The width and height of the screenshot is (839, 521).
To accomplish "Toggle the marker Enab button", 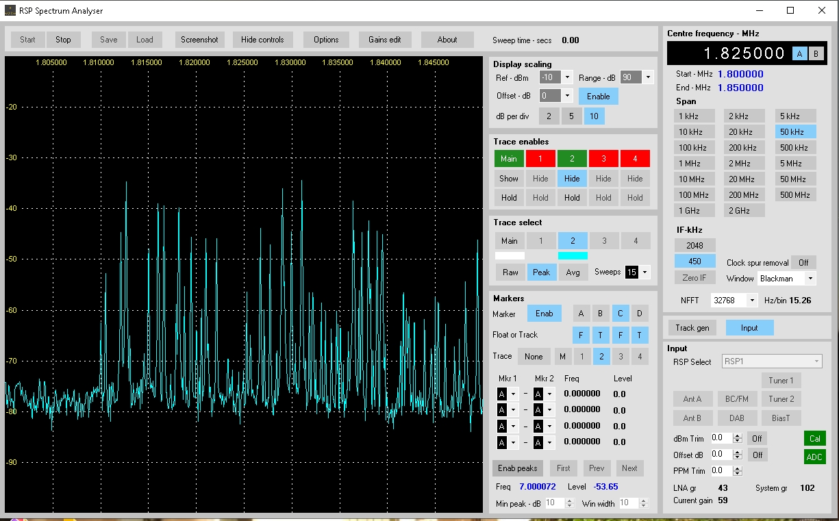I will (x=544, y=314).
